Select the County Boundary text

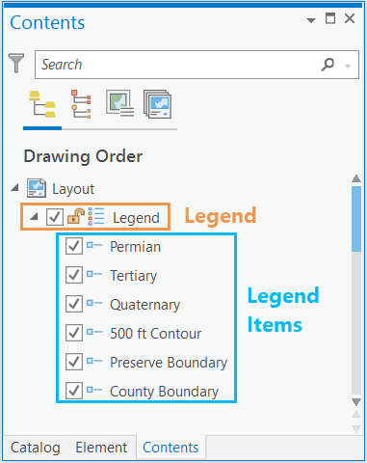164,392
